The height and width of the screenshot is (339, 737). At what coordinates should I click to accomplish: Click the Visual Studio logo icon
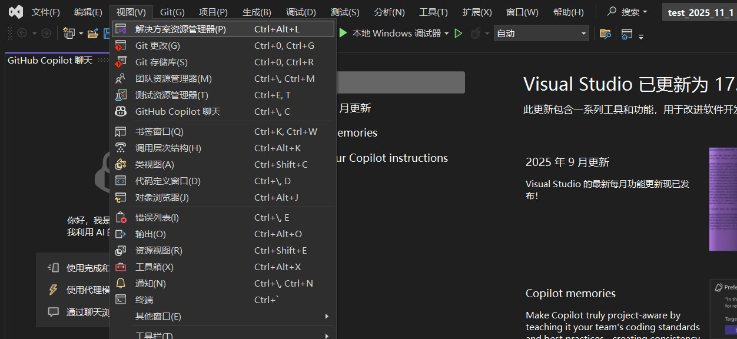[x=16, y=12]
